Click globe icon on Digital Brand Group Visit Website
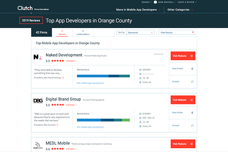The image size is (228, 152). [192, 100]
